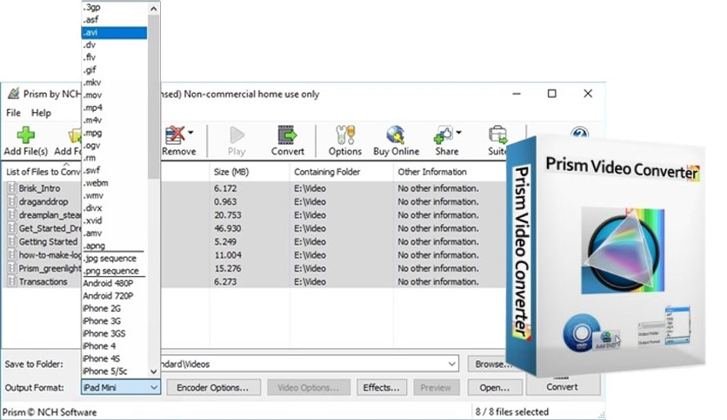Choose iPhone 5/5c preset
Viewport: 727px width, 420px height.
(x=115, y=371)
